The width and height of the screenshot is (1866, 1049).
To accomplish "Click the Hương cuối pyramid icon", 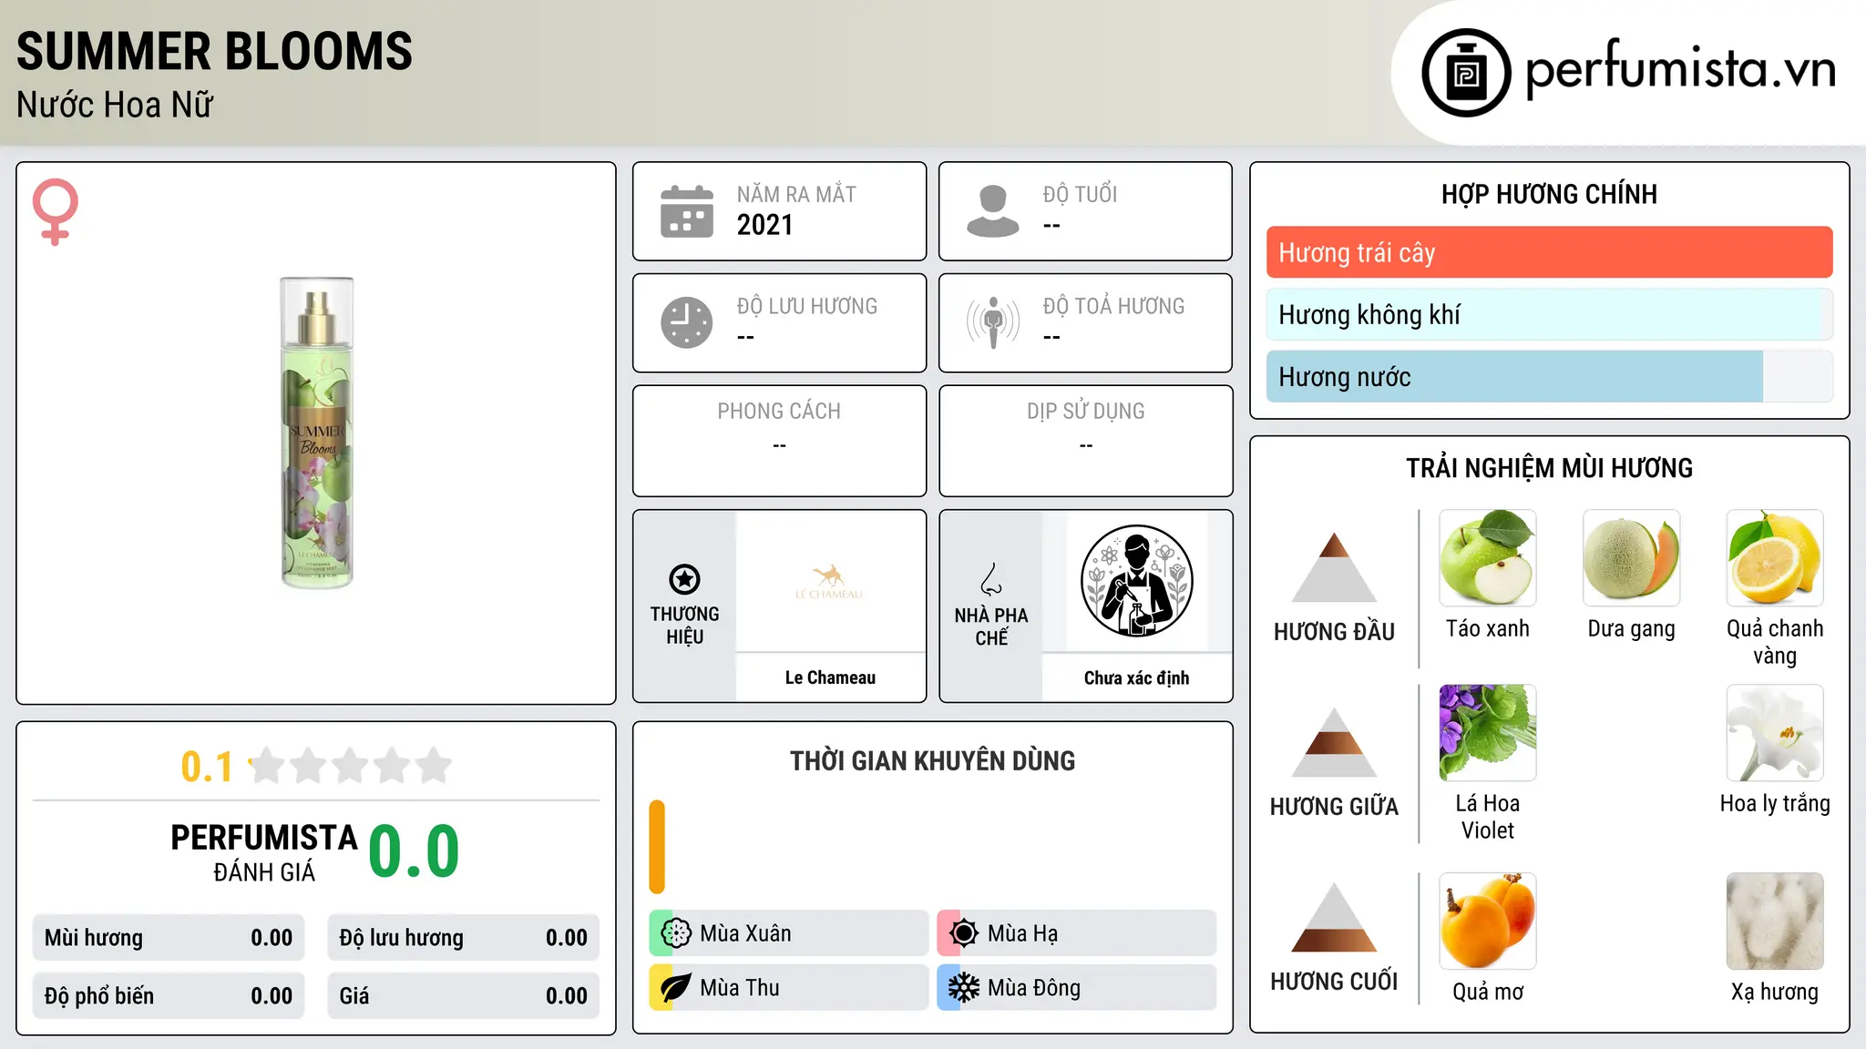I will point(1334,917).
